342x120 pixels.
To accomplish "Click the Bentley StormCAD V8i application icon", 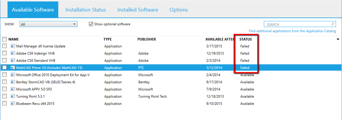I will [x=13, y=82].
